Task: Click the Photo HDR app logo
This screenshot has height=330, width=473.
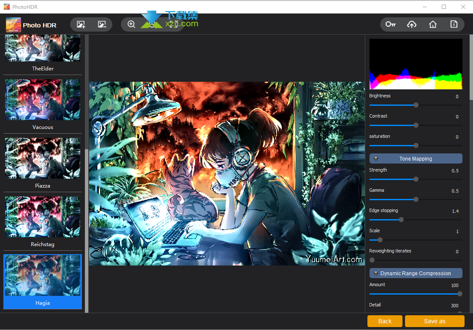Action: [13, 25]
